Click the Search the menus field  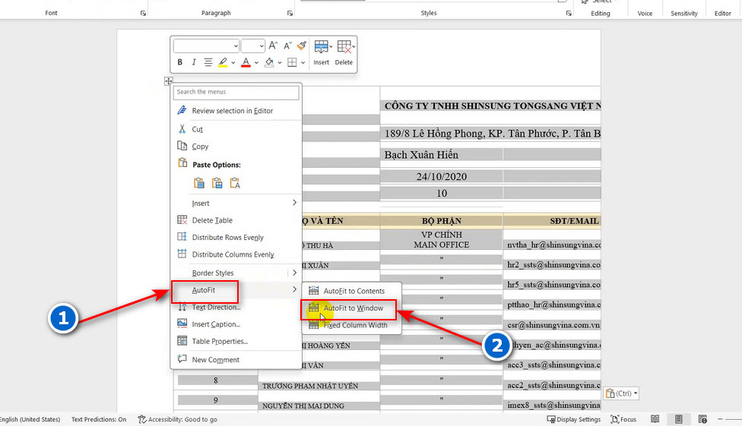click(x=236, y=92)
